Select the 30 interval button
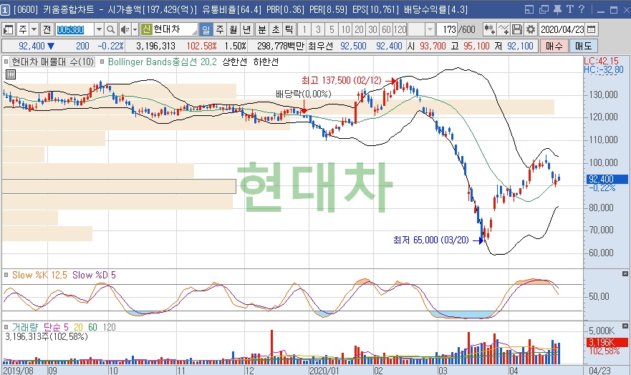 [373, 29]
